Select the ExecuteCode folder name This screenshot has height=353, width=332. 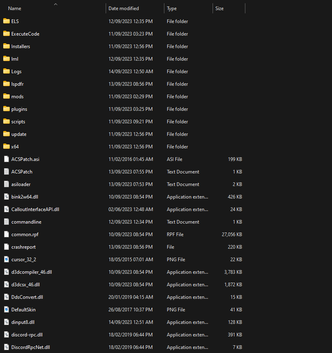pos(25,34)
